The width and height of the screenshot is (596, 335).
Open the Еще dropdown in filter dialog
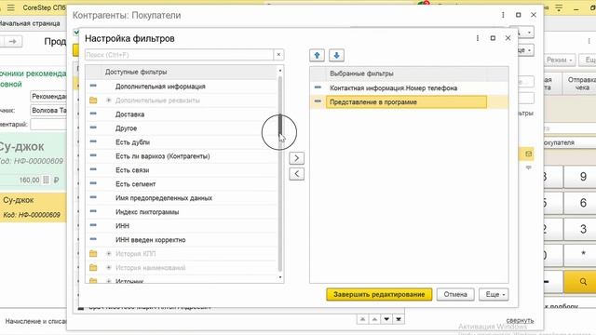(494, 294)
